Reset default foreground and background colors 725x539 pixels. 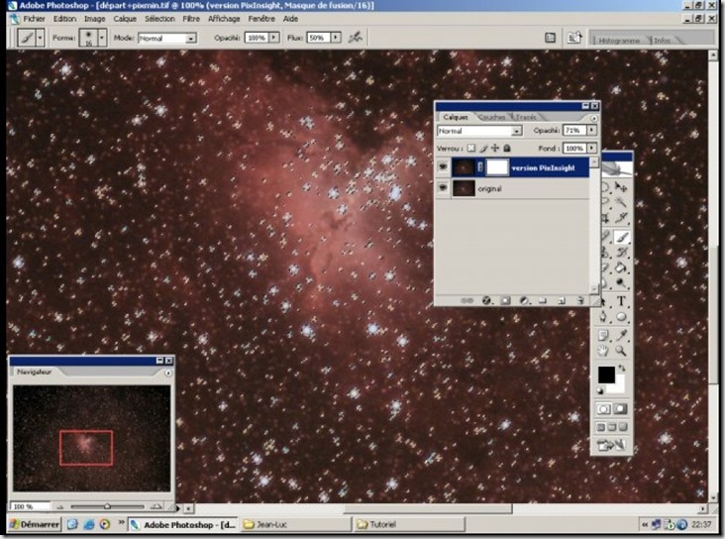pyautogui.click(x=600, y=391)
